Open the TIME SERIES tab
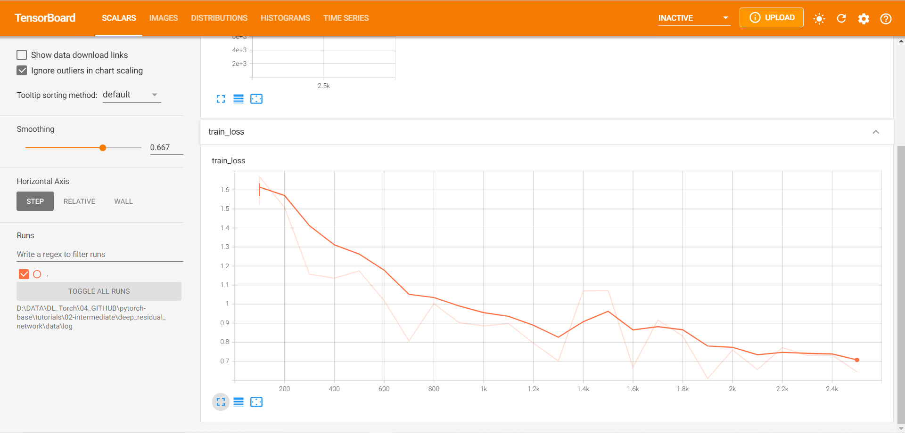The width and height of the screenshot is (905, 433). (x=346, y=18)
